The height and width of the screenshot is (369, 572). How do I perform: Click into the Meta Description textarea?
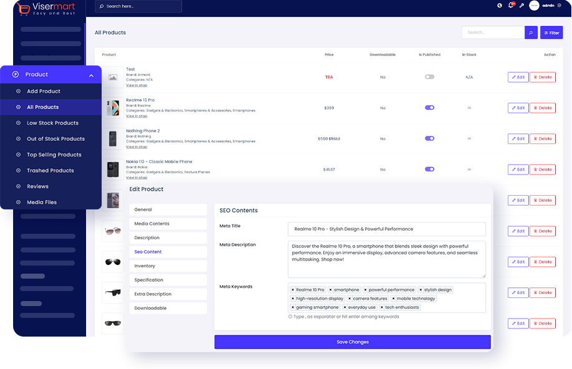387,259
